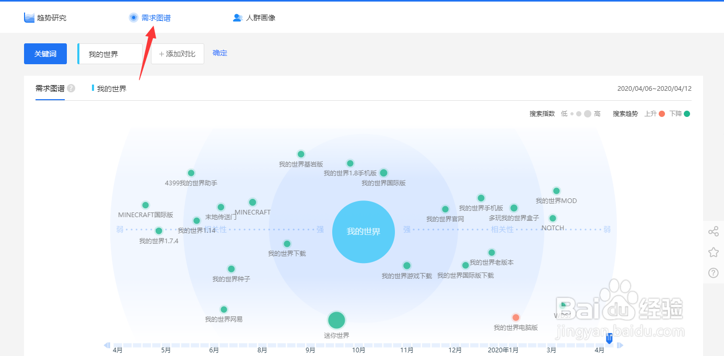Viewport: 724px width, 356px height.
Task: Click the timeline left arrow
Action: [107, 345]
